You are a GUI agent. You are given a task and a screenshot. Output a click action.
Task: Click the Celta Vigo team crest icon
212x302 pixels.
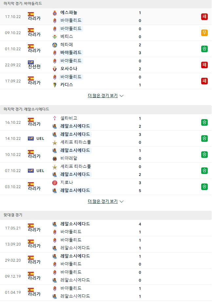point(55,118)
